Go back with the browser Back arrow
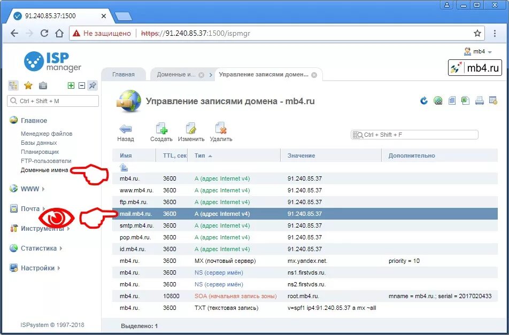 tap(14, 33)
